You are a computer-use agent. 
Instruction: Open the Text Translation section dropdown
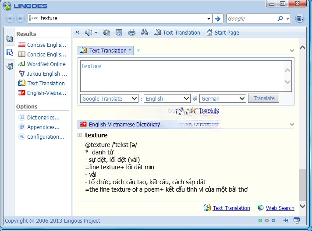pos(130,50)
